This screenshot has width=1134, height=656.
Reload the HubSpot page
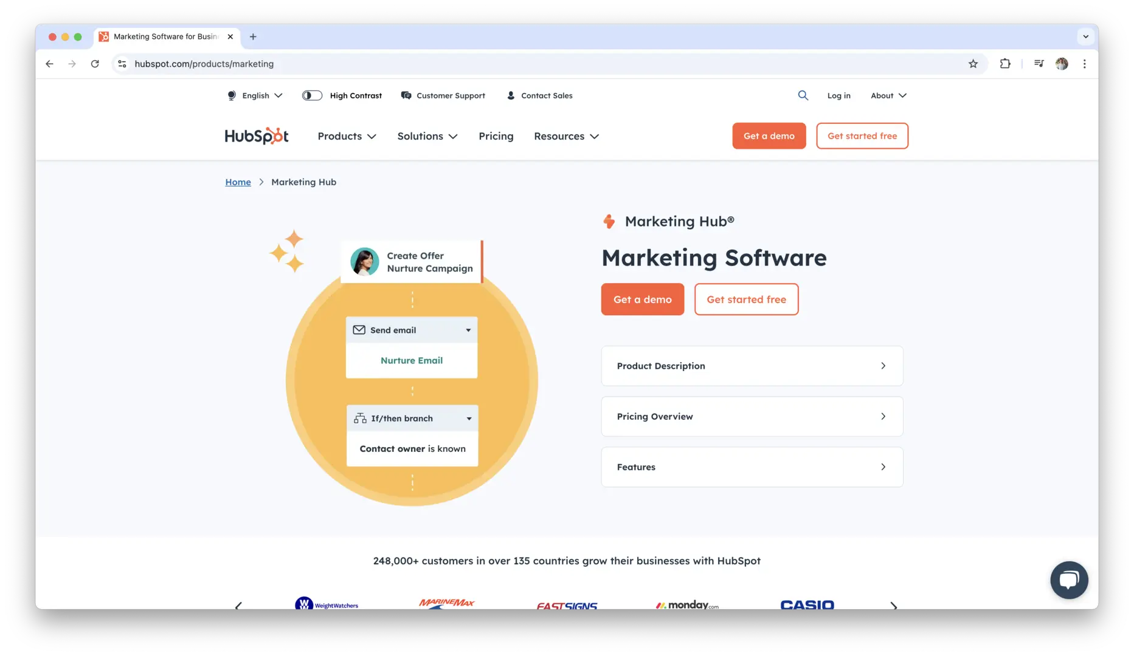[95, 64]
